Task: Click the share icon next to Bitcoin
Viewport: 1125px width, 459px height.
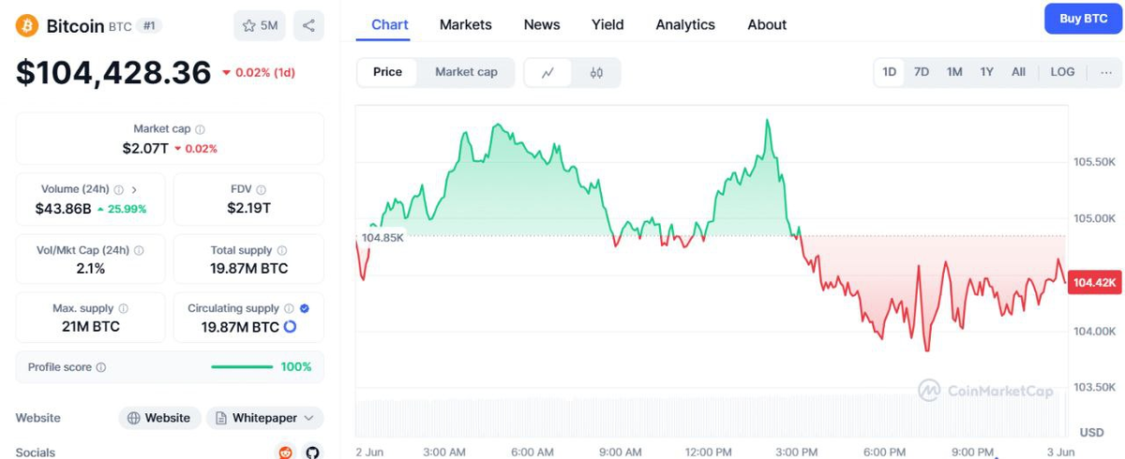Action: [x=308, y=25]
